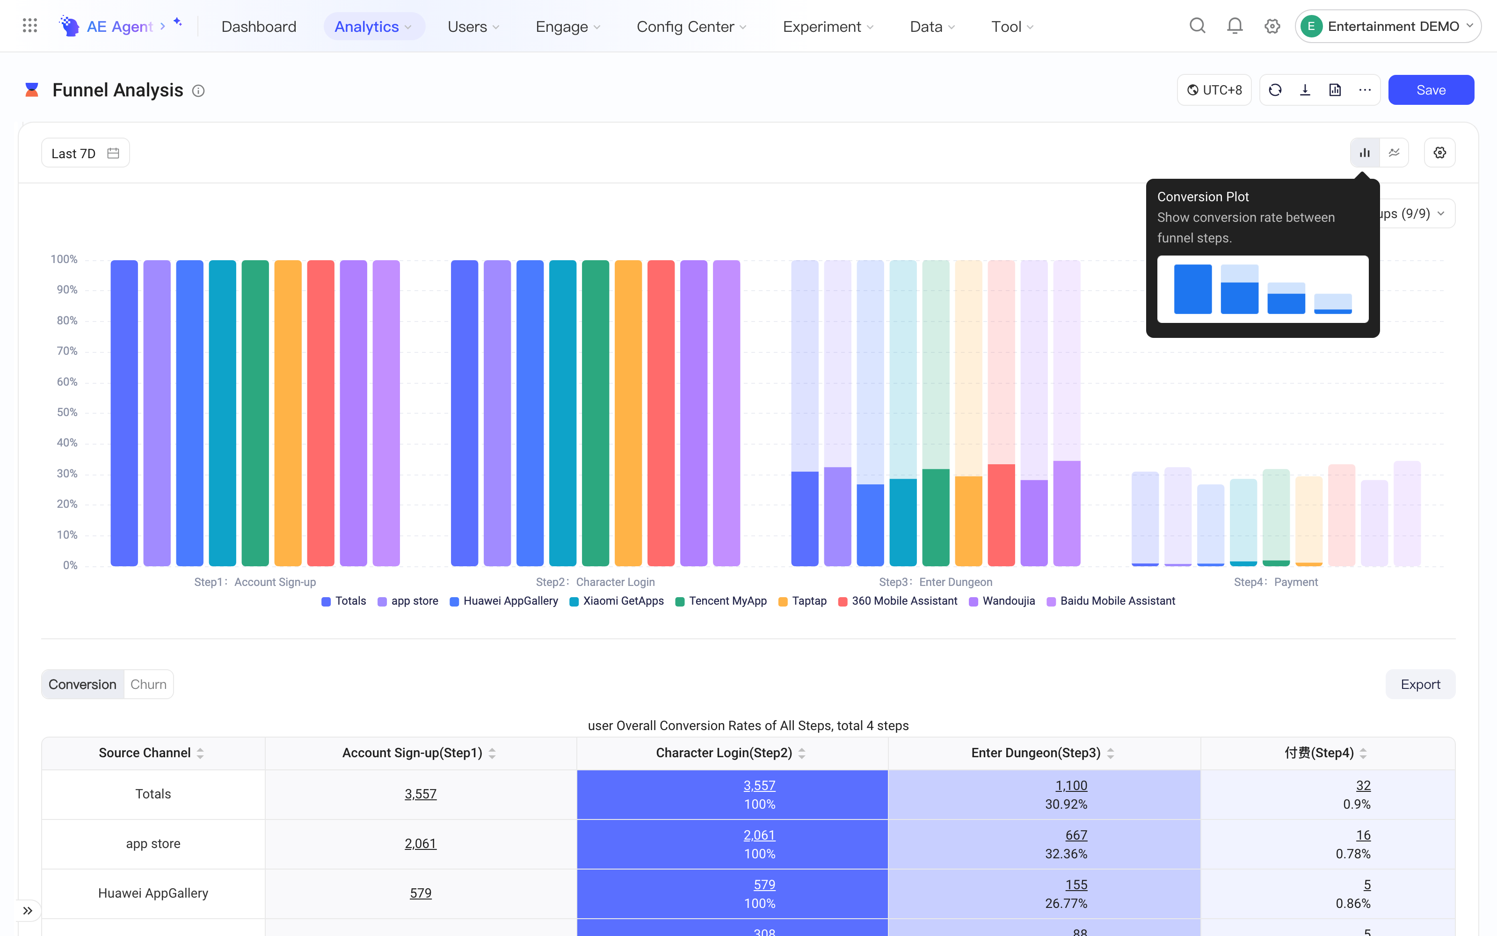
Task: Open the Last 7D date range picker
Action: pos(85,153)
